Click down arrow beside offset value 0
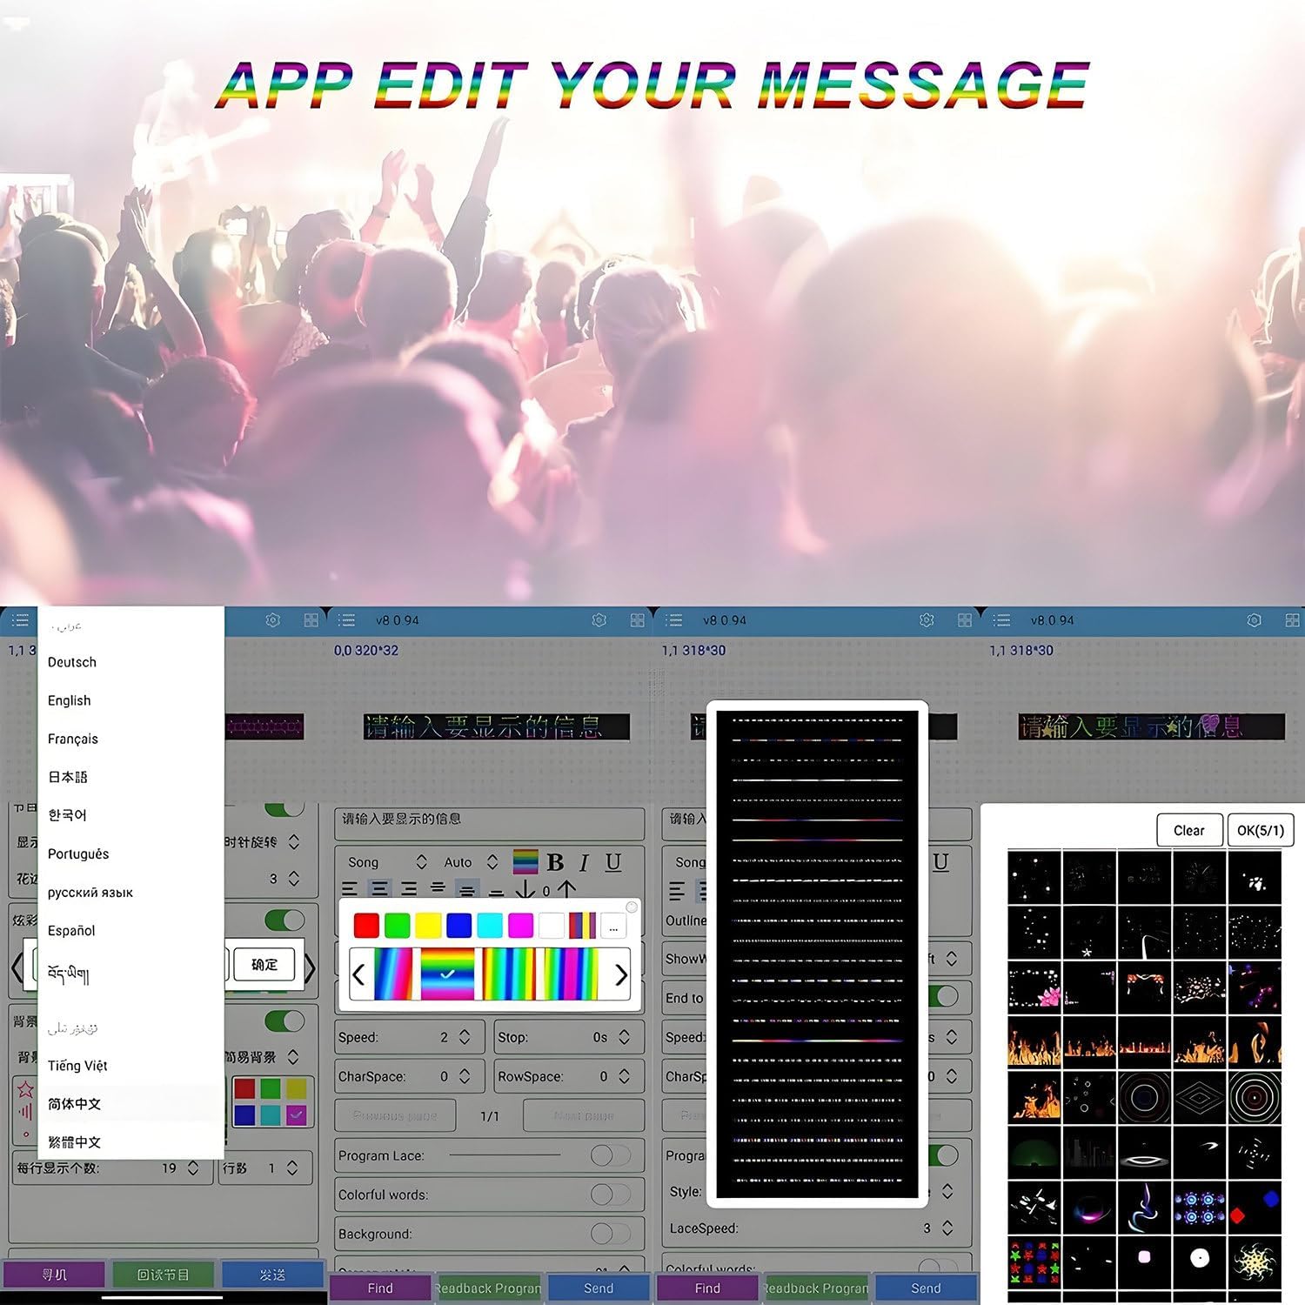1305x1305 pixels. pyautogui.click(x=525, y=890)
